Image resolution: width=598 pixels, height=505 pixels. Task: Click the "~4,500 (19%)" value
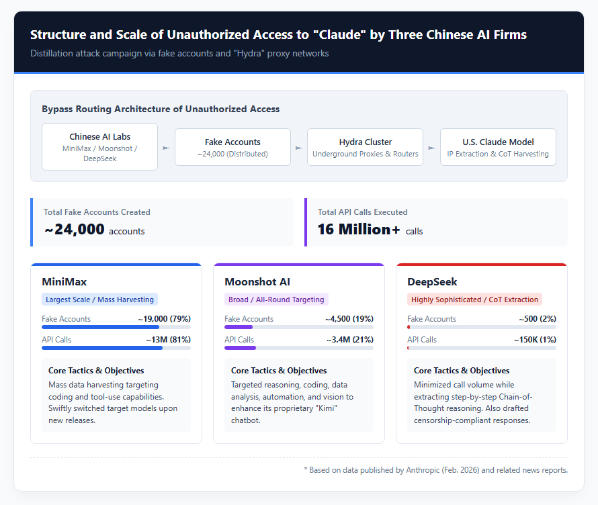(x=349, y=318)
